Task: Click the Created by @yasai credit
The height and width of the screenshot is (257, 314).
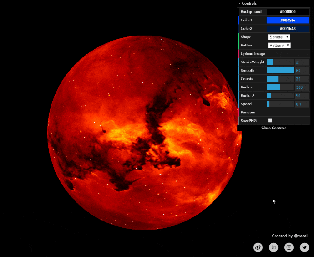Action: (289, 236)
